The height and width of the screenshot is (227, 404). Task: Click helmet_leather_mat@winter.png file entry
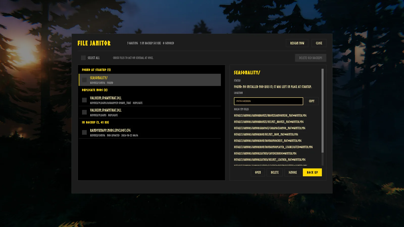270,160
